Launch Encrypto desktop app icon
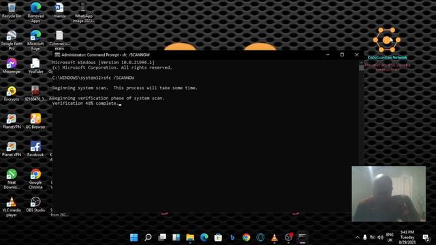The height and width of the screenshot is (245, 436). [x=12, y=94]
